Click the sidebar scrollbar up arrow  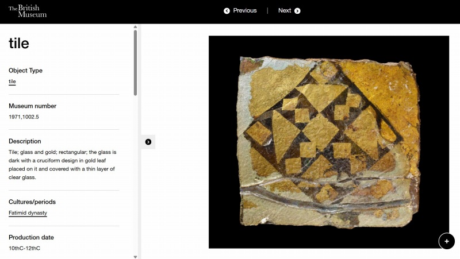pyautogui.click(x=135, y=26)
